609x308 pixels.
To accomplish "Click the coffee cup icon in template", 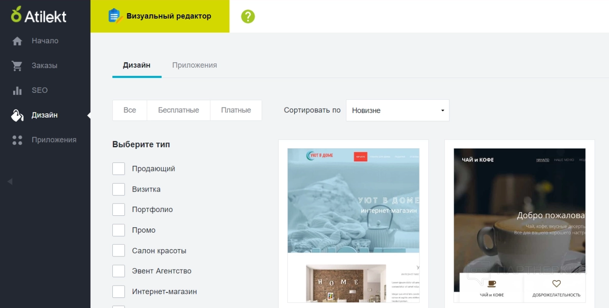I will pyautogui.click(x=492, y=283).
